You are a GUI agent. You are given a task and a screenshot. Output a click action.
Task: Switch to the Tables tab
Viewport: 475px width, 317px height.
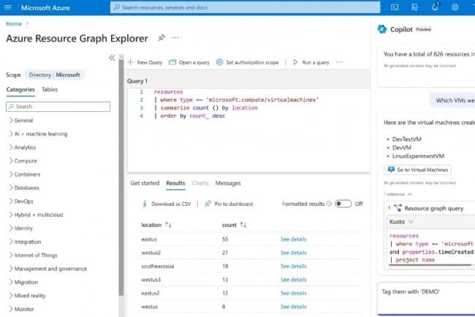click(x=50, y=89)
